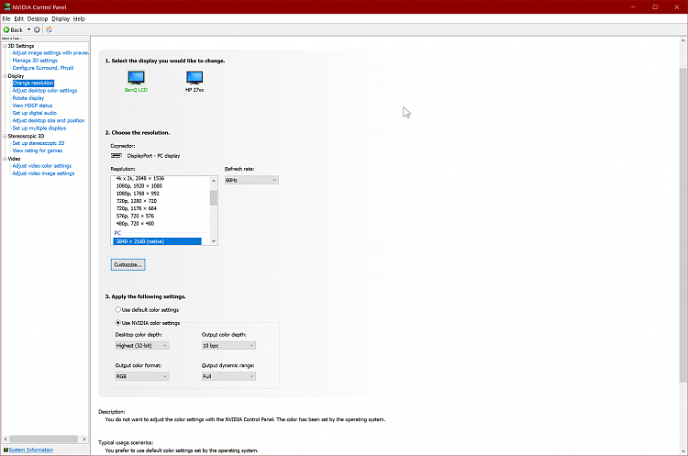The image size is (688, 456).
Task: Select resolution 576p, 720 × 576
Action: pyautogui.click(x=135, y=216)
